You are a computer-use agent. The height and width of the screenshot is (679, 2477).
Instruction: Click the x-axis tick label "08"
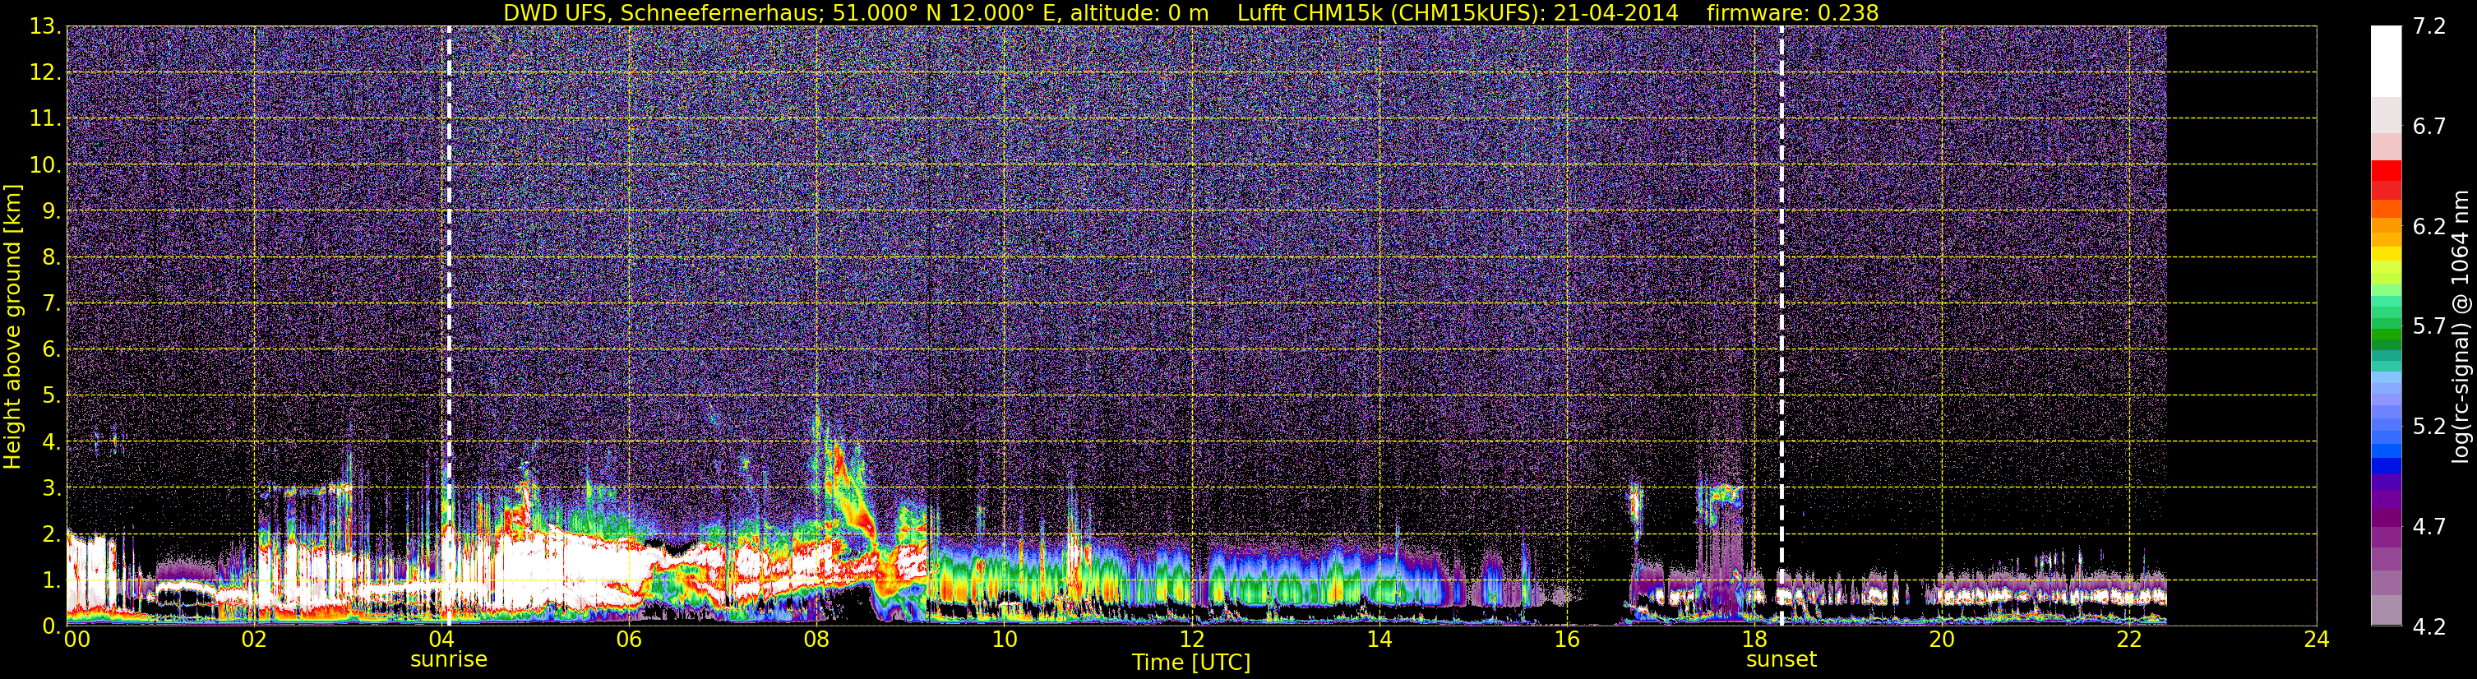[x=816, y=640]
